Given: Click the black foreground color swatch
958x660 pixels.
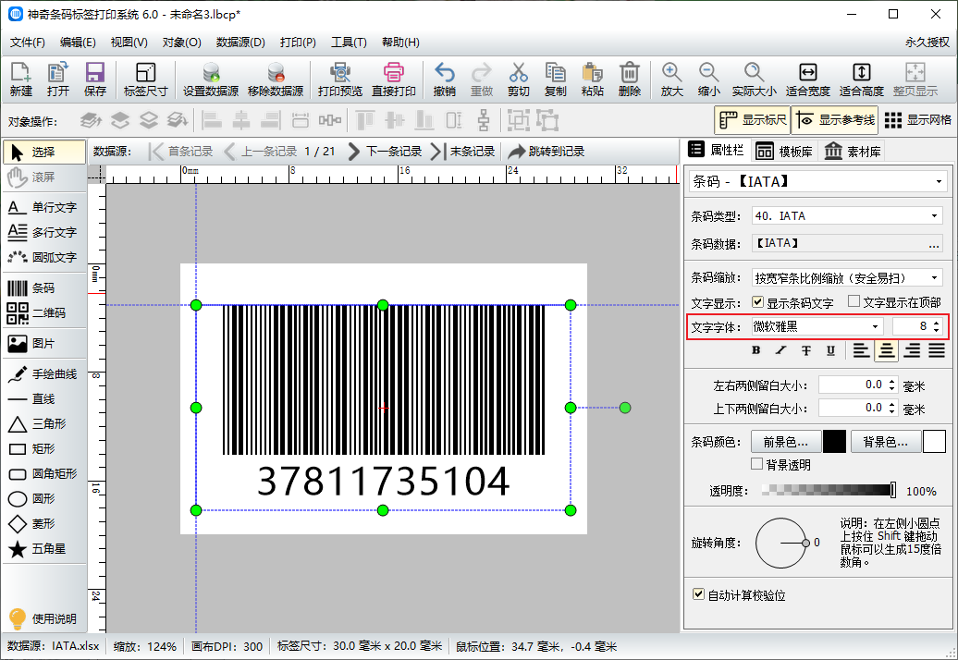Looking at the screenshot, I should (x=834, y=442).
